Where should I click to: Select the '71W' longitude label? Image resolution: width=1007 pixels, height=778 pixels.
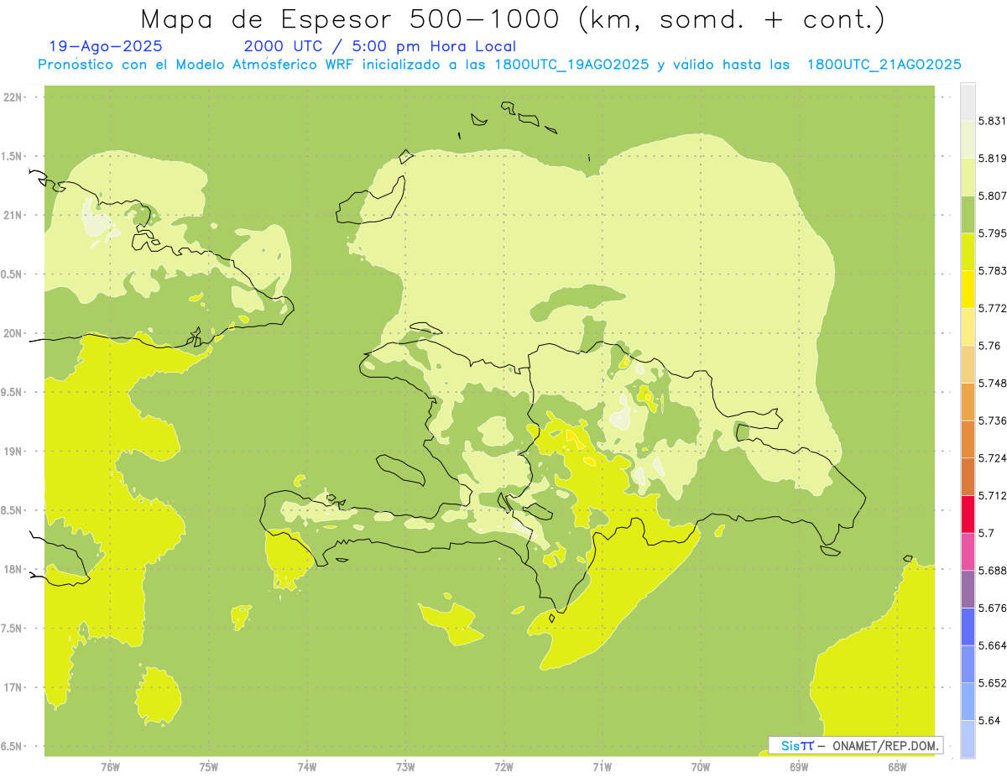pyautogui.click(x=602, y=766)
